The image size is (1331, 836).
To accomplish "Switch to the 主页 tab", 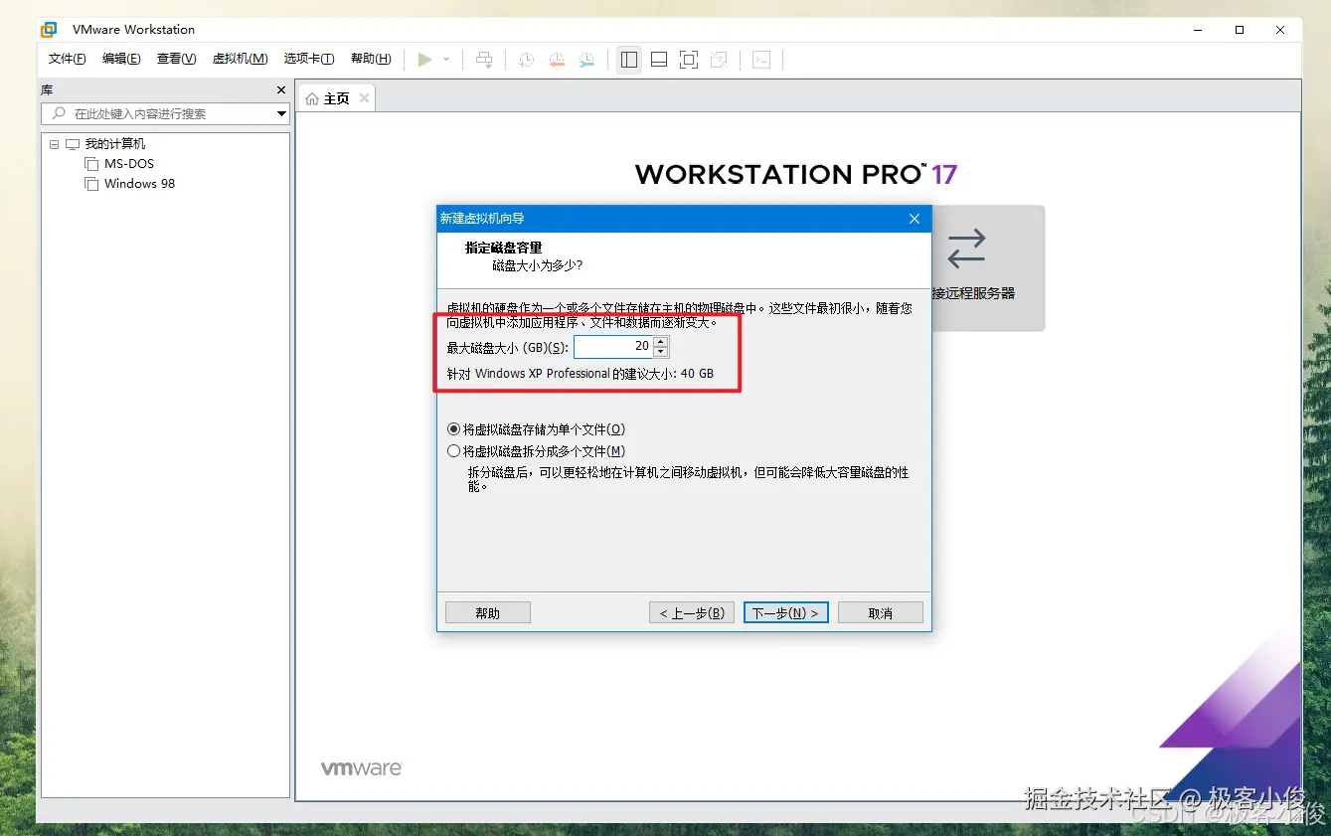I will coord(337,98).
